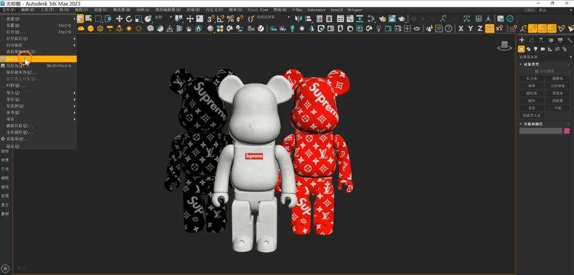
Task: Open the V-Ray menu
Action: click(x=297, y=10)
